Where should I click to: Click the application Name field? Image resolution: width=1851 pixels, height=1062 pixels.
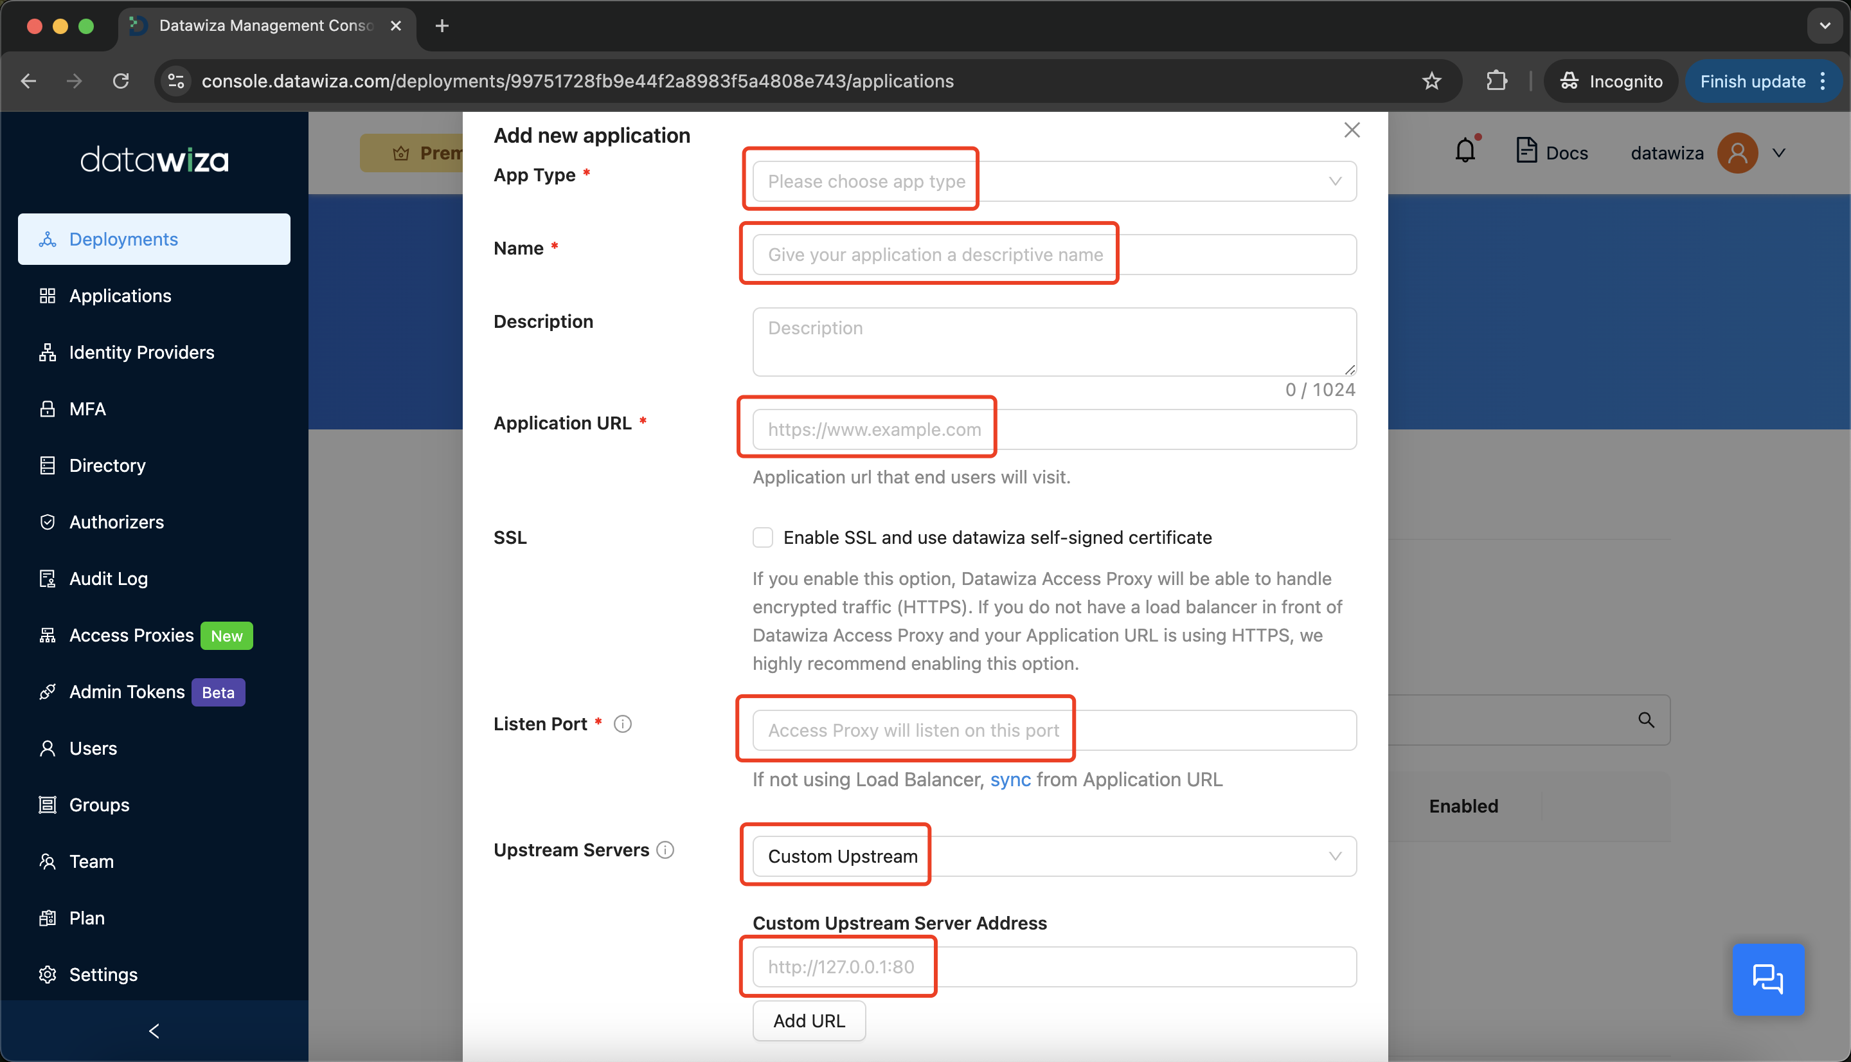pos(1054,255)
